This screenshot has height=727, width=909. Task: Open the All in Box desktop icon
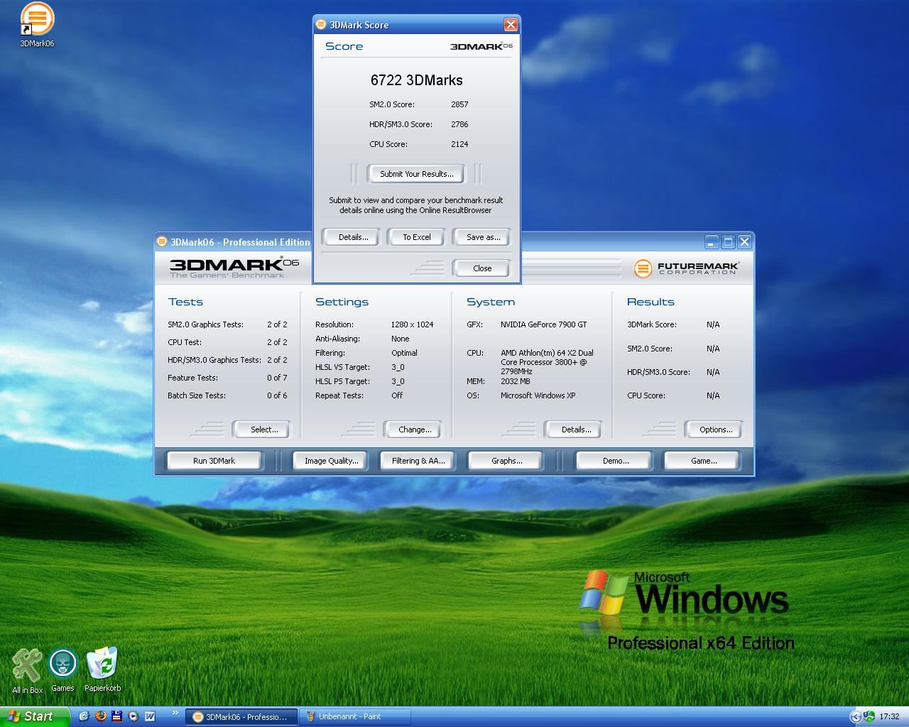[x=27, y=670]
